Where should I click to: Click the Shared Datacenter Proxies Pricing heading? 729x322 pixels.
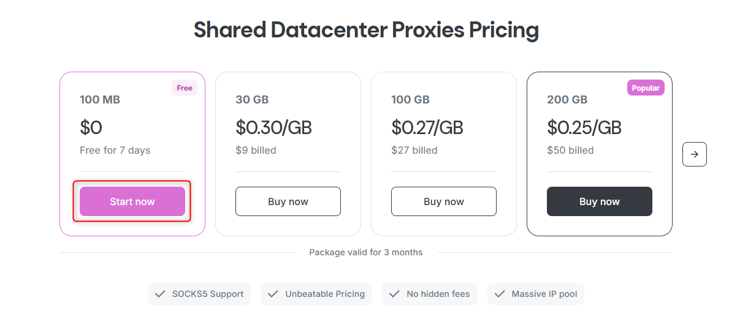coord(366,29)
